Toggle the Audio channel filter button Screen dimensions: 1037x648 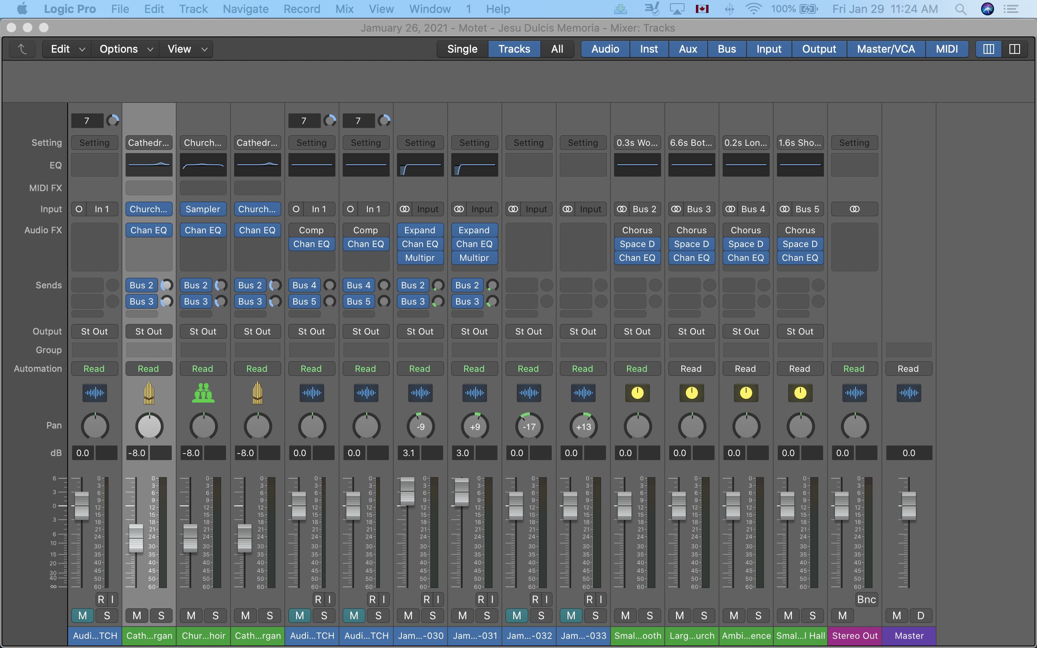point(605,49)
